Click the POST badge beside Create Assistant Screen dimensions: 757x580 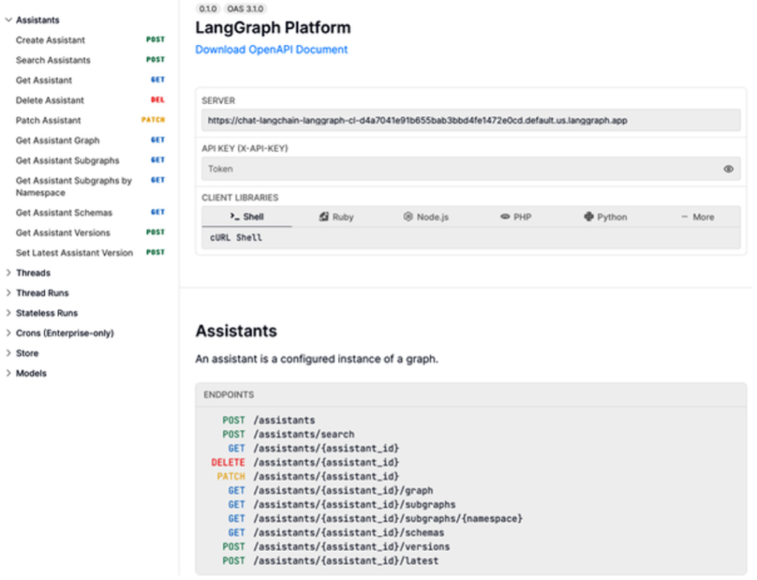coord(155,40)
